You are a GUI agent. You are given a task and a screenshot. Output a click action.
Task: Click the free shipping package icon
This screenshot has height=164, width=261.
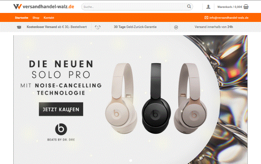point(19,27)
